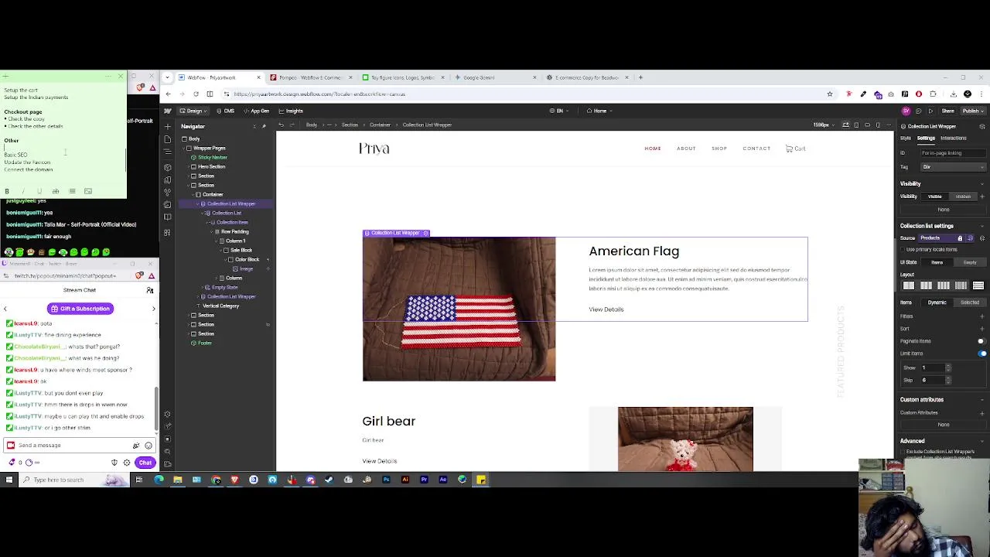
Task: Open the Navigator panel icon
Action: pyautogui.click(x=168, y=152)
